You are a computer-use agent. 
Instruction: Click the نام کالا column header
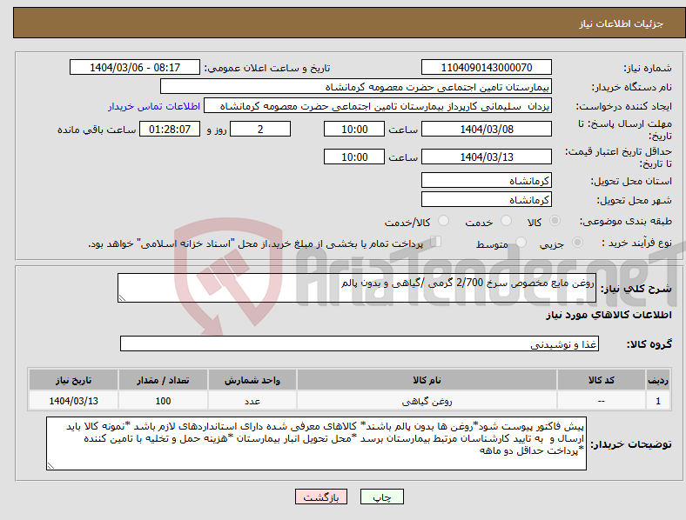(x=427, y=380)
